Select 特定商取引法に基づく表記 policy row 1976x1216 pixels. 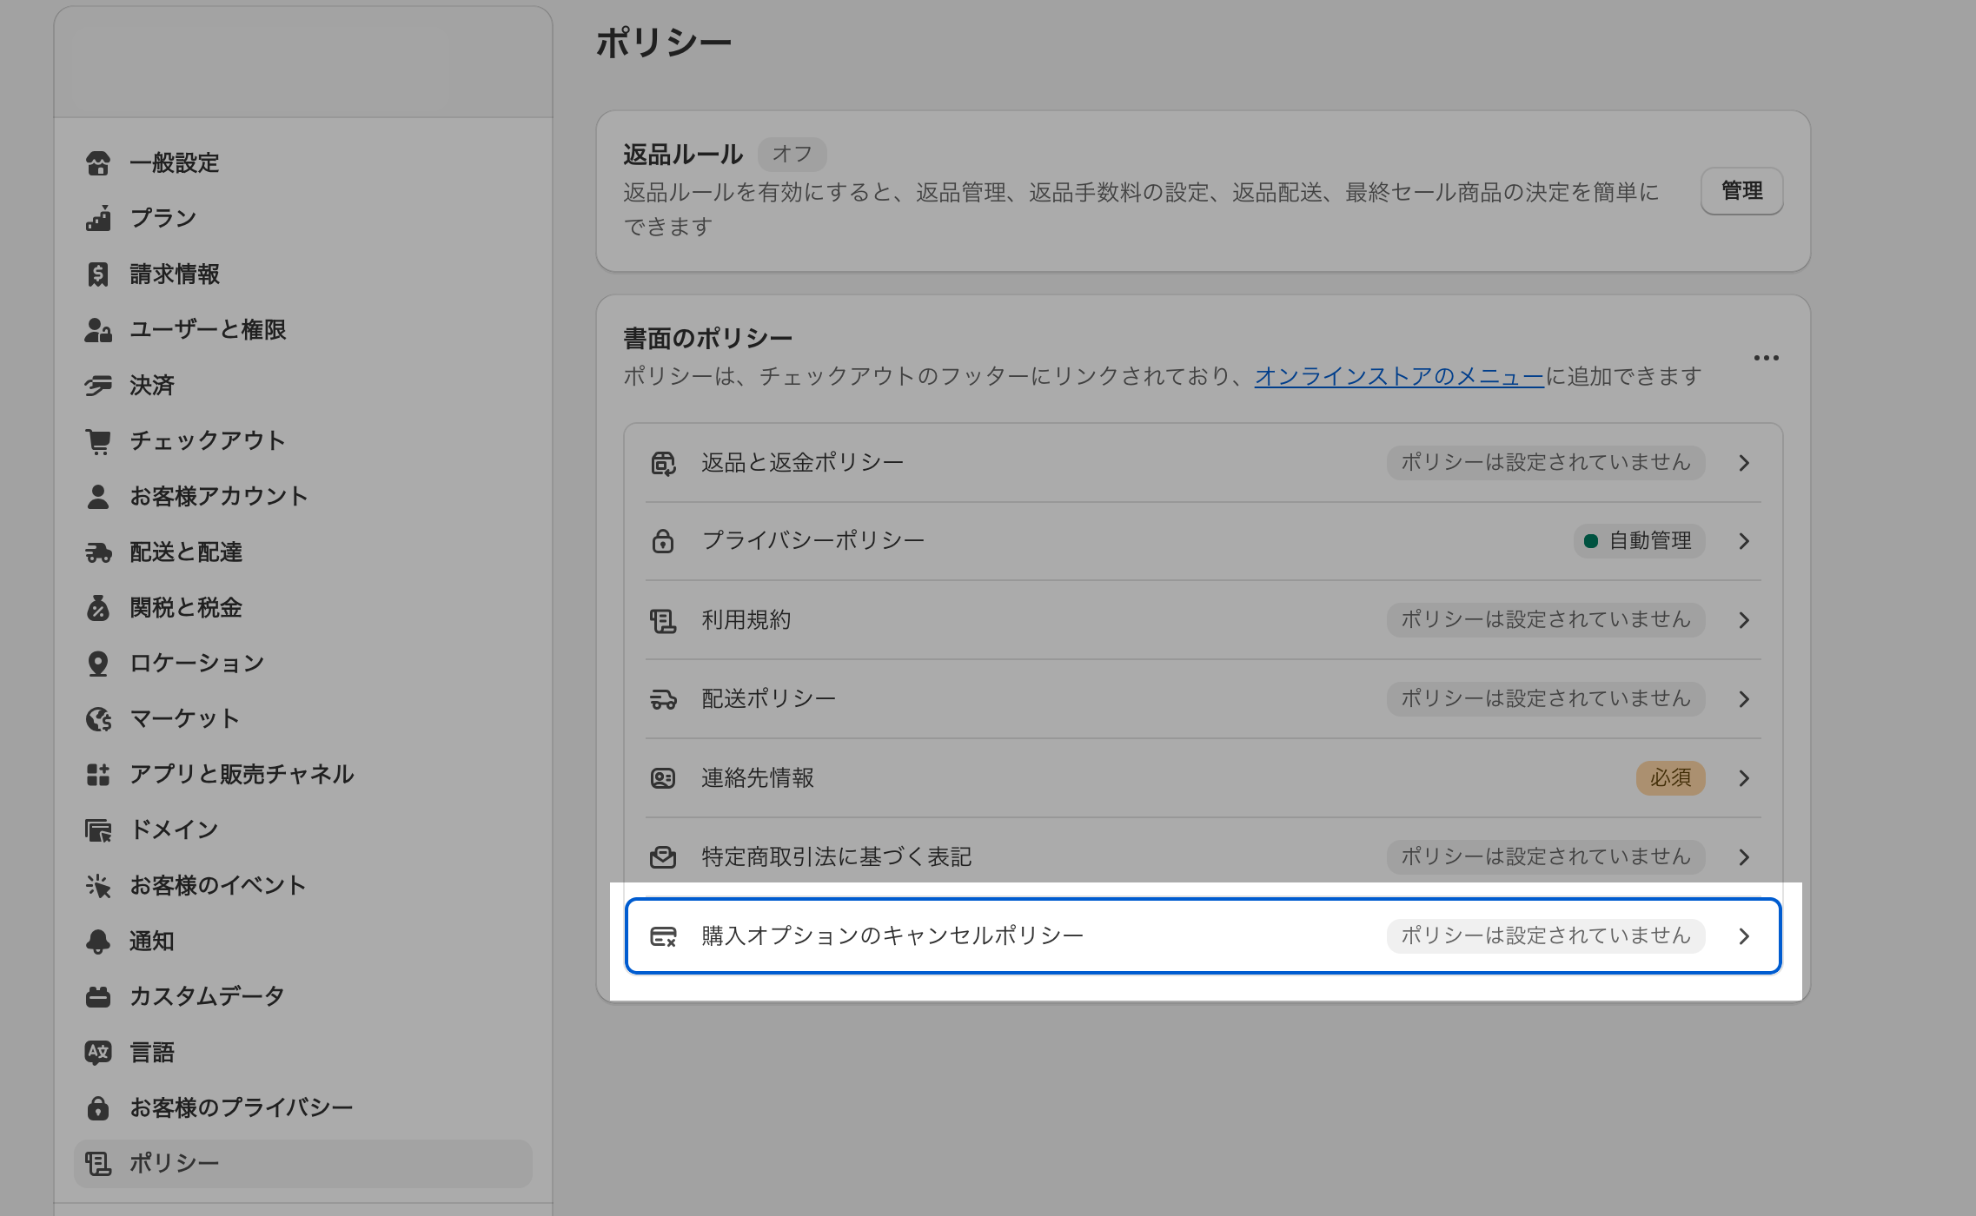click(836, 857)
